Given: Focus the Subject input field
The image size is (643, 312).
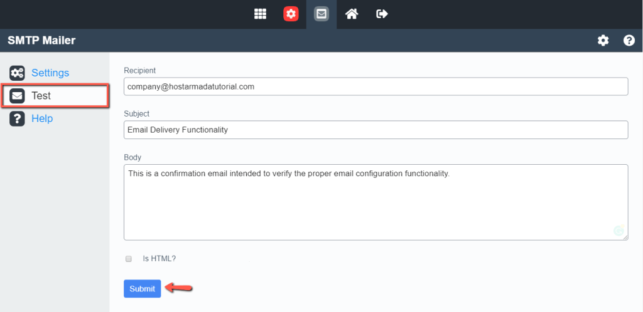Looking at the screenshot, I should (x=376, y=130).
